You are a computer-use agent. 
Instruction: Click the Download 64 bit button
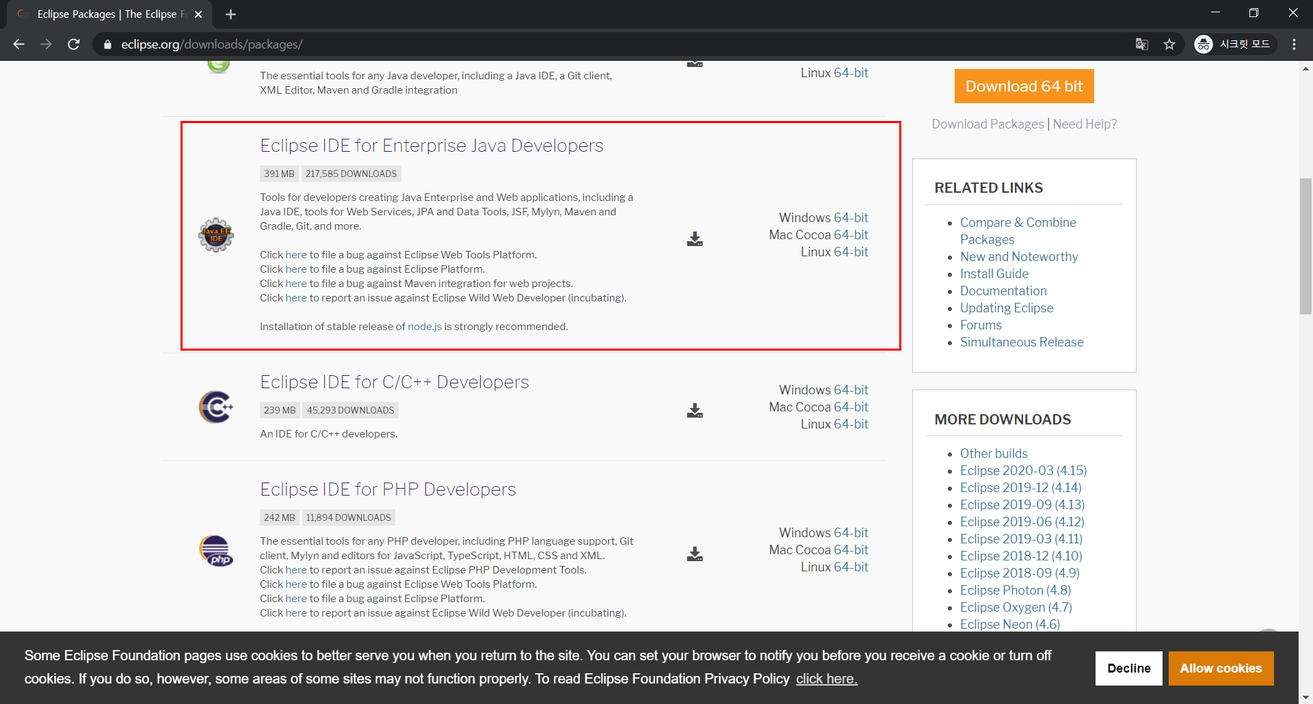pyautogui.click(x=1024, y=86)
